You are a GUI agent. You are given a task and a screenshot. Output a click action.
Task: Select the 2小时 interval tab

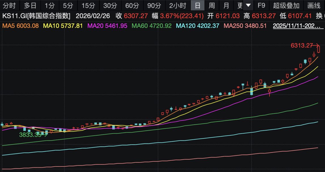click(x=178, y=5)
